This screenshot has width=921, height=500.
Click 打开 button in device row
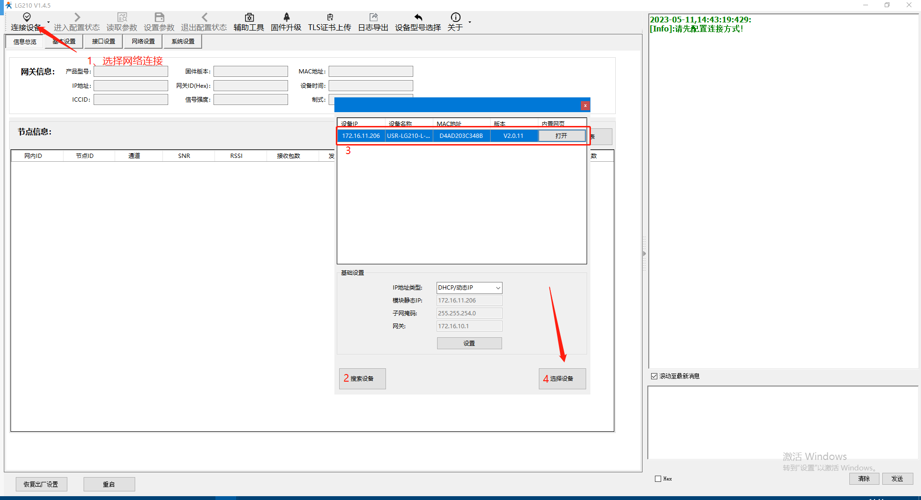[562, 136]
